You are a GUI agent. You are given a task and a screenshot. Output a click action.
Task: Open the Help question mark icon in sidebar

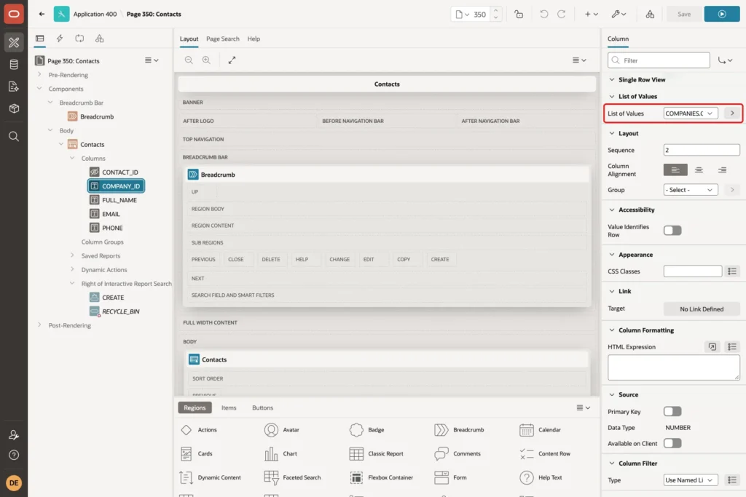click(x=14, y=455)
